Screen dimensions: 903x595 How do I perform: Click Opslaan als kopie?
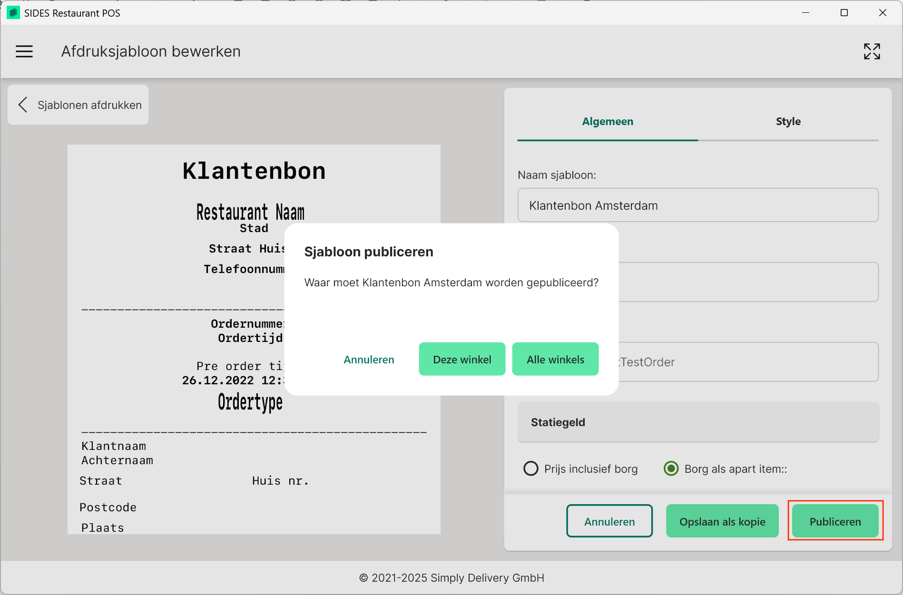(722, 522)
